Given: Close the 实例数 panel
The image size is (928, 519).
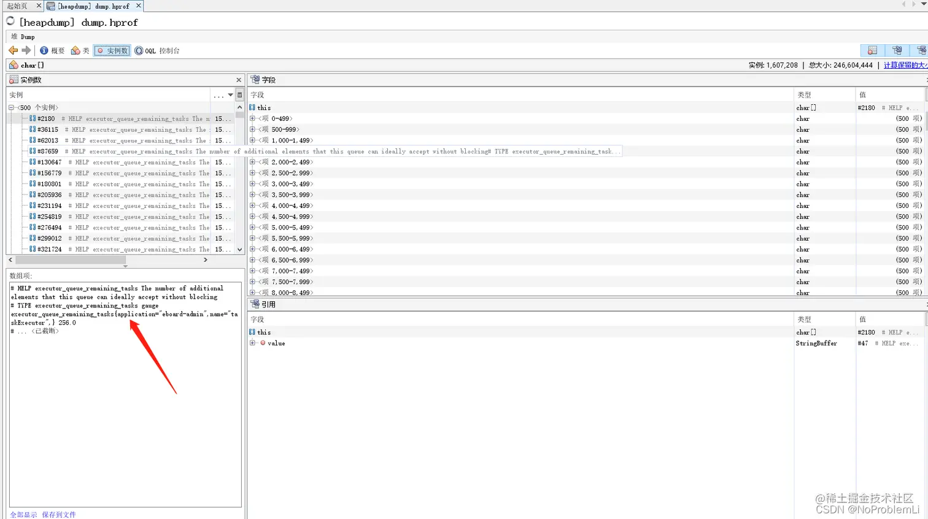Looking at the screenshot, I should (239, 80).
